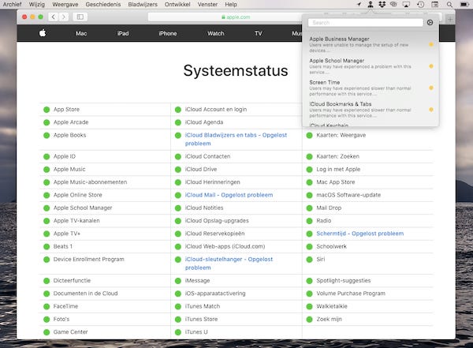Image resolution: width=473 pixels, height=348 pixels.
Task: Click the Log in met Apple row
Action: [x=367, y=170]
